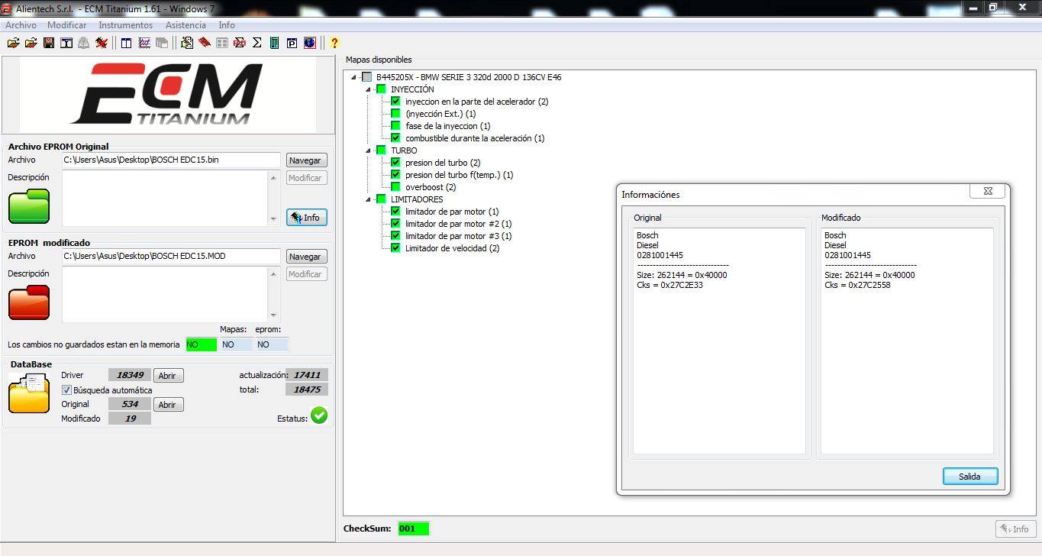Screen dimensions: 1042x556
Task: Toggle the 'limitador de par motor #2' checkbox
Action: point(395,224)
